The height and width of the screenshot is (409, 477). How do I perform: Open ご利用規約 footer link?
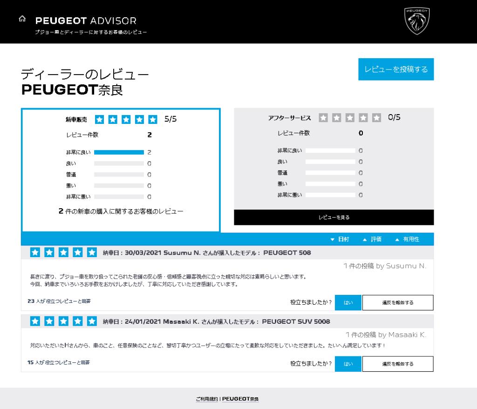coord(207,399)
